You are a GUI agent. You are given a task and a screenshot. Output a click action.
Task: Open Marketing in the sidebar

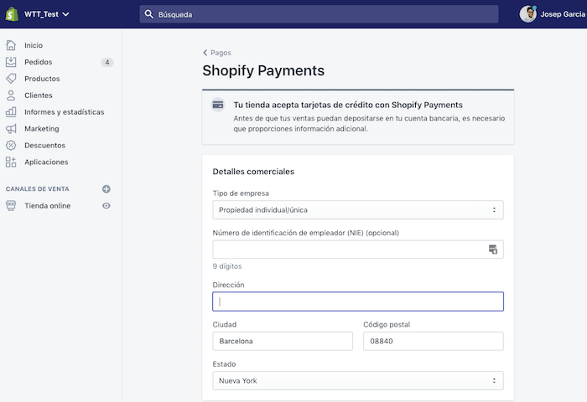(x=42, y=129)
